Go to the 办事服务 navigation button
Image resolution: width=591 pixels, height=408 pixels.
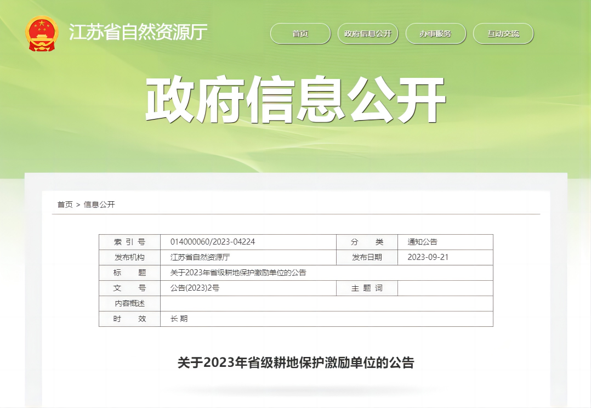[x=435, y=33]
